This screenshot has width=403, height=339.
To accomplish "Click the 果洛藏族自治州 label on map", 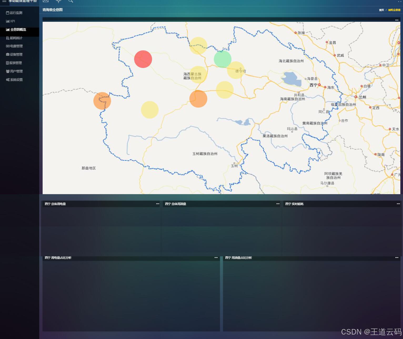I will [x=275, y=136].
